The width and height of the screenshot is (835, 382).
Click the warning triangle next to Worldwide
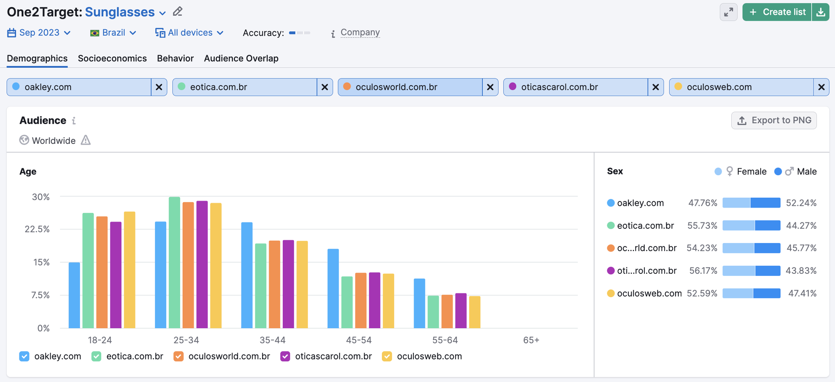[x=86, y=140]
